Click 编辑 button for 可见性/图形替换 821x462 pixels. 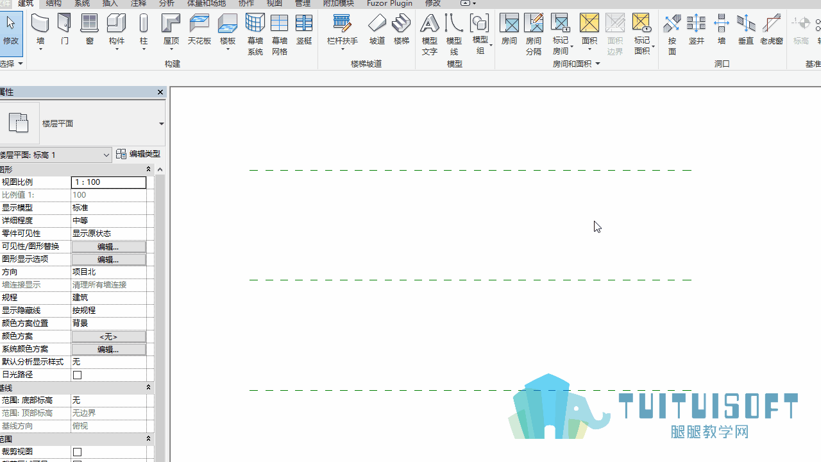108,246
